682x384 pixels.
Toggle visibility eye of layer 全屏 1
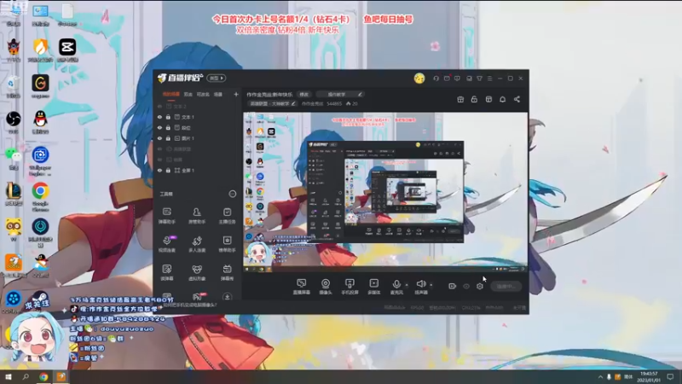click(159, 170)
